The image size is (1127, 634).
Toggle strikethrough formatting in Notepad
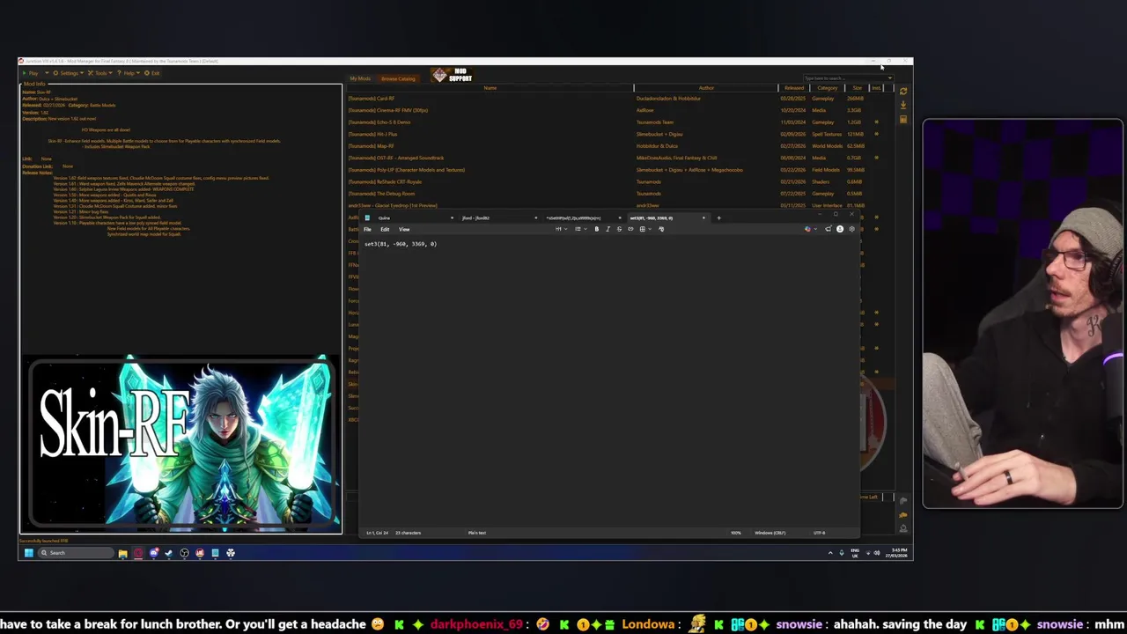619,229
